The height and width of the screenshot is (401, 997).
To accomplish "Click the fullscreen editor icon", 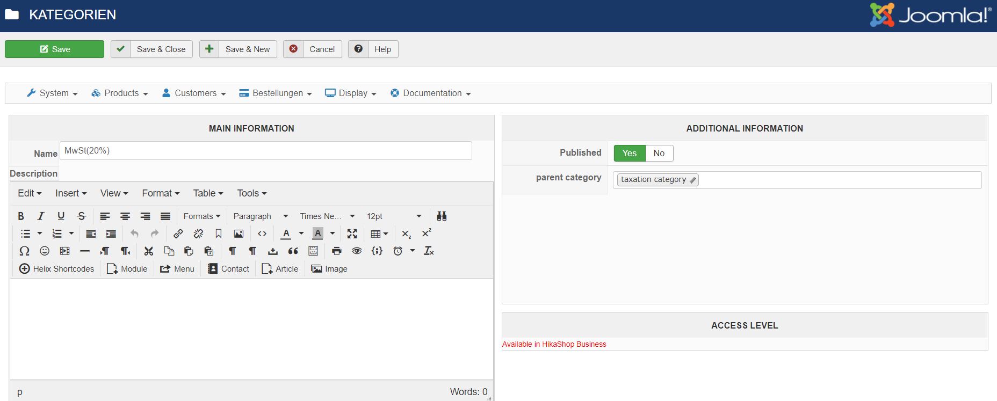I will [x=352, y=234].
